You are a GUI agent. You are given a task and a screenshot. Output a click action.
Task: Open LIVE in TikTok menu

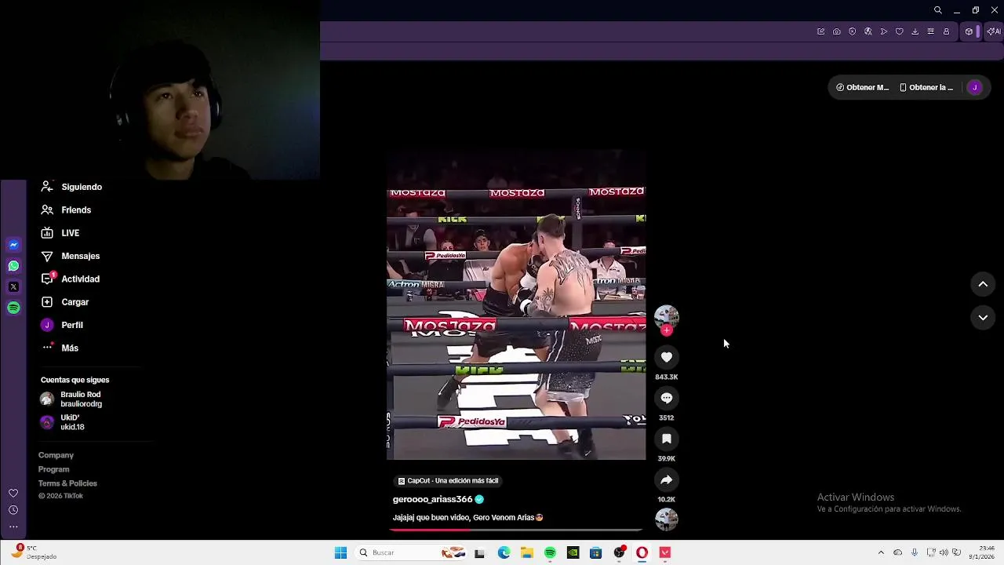70,233
